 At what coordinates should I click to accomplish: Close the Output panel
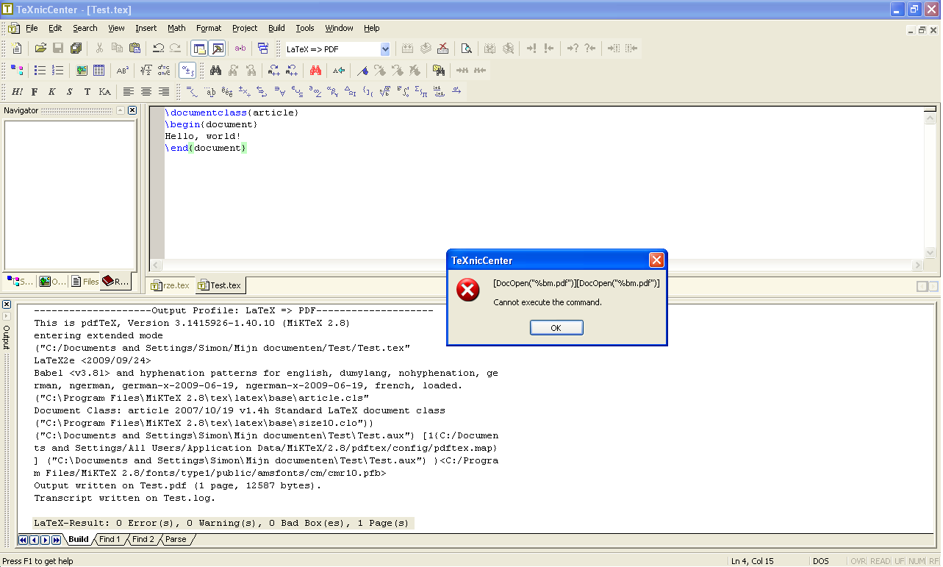pos(7,304)
